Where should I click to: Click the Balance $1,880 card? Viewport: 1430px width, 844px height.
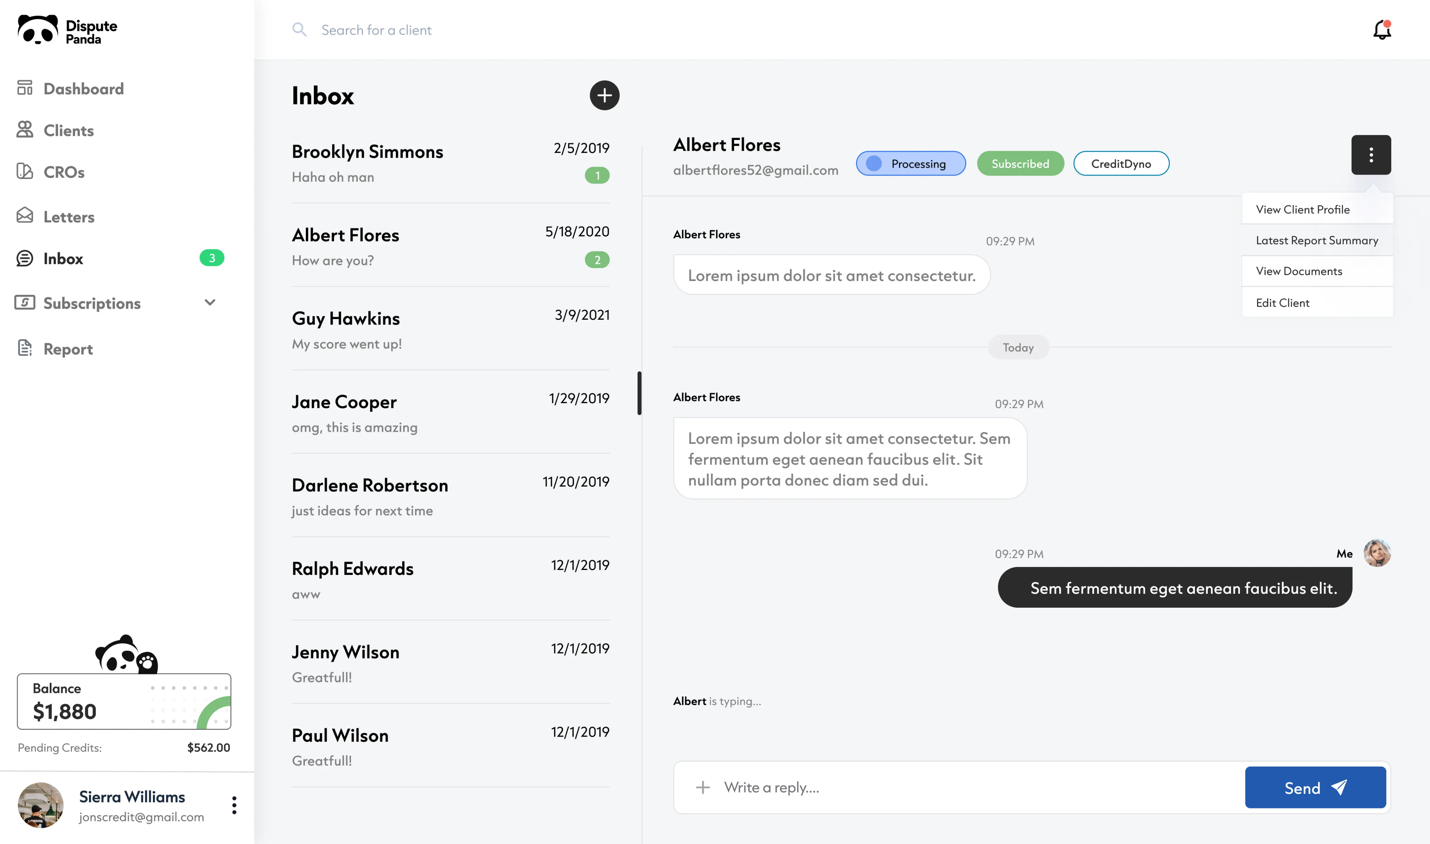tap(124, 701)
